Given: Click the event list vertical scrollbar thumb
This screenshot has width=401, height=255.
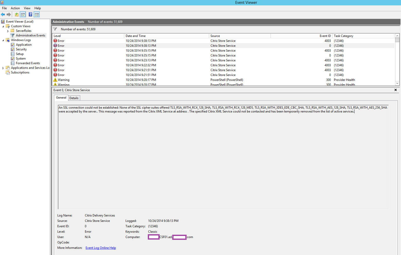Looking at the screenshot, I should (397, 40).
